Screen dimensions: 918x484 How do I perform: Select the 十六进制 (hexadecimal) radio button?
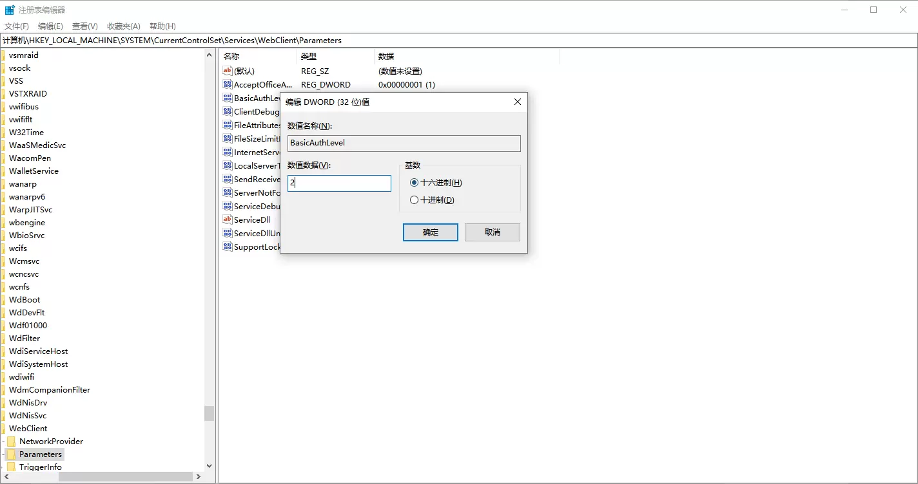(414, 183)
